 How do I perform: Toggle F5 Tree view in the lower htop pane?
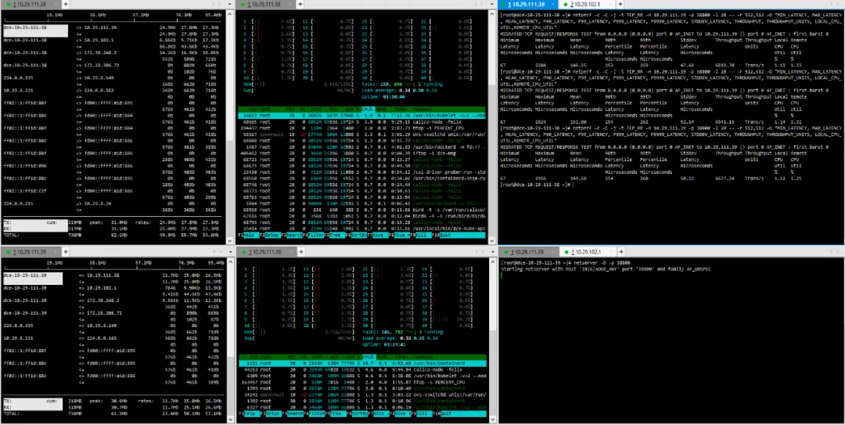pyautogui.click(x=336, y=414)
